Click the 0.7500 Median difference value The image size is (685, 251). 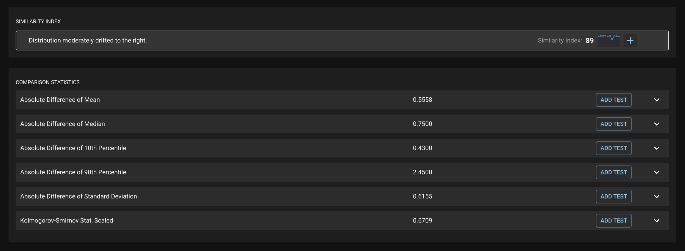click(422, 124)
